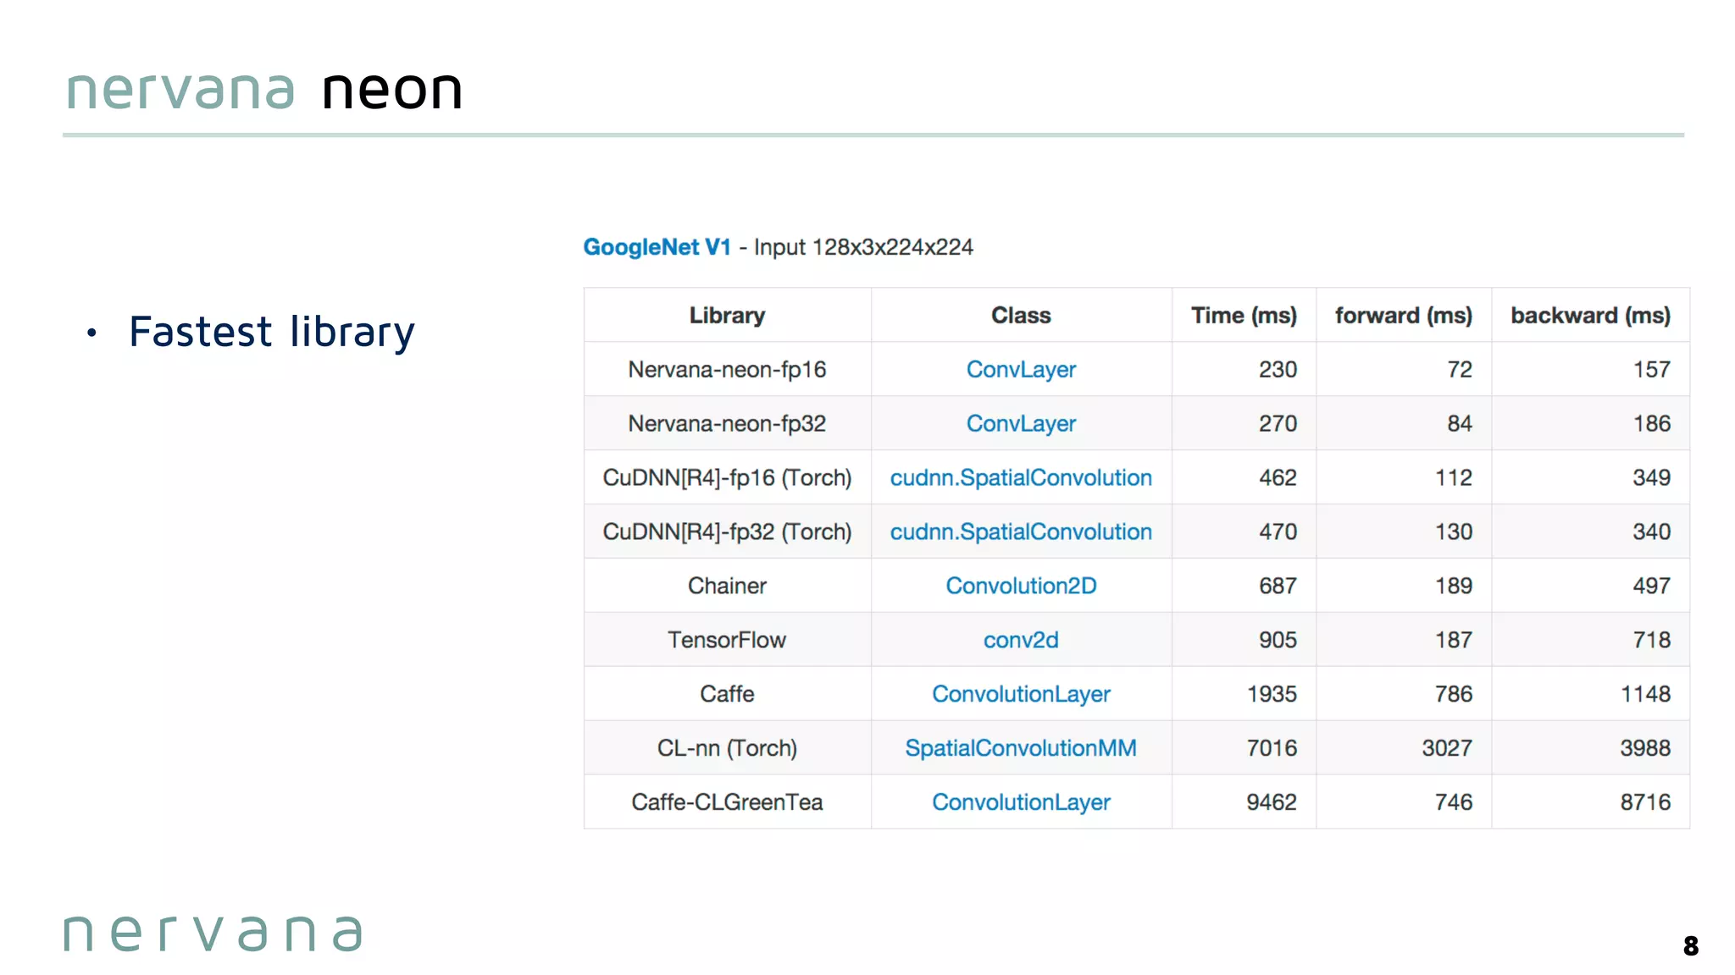
Task: Open ConvolutionLayer link in Caffe row
Action: 1021,695
